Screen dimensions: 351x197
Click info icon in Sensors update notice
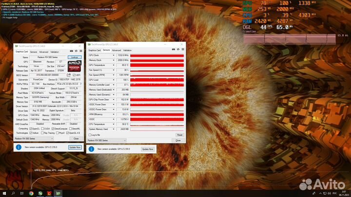[x=91, y=149]
